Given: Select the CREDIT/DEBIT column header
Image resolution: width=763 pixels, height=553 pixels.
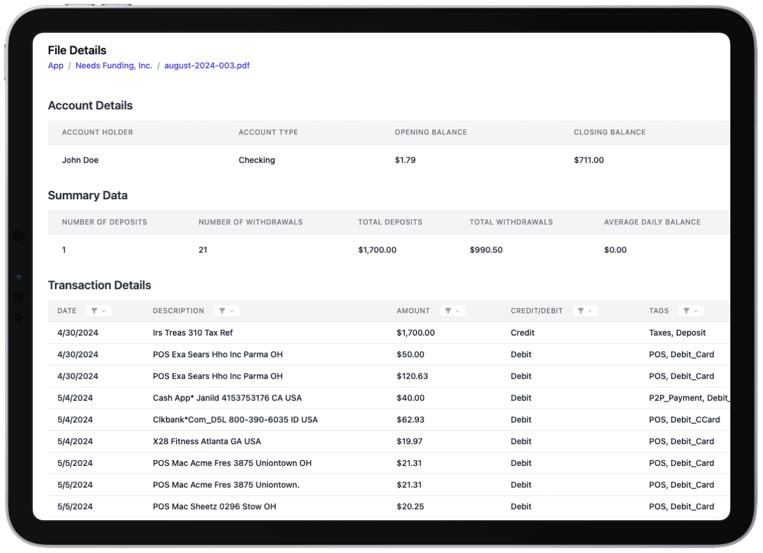Looking at the screenshot, I should pos(536,311).
